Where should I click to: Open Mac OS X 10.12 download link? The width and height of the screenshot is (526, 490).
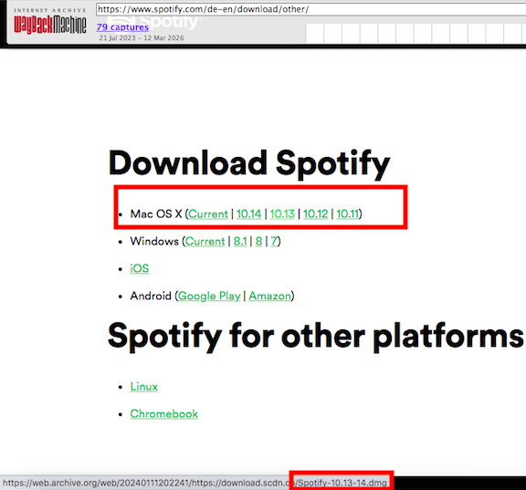pyautogui.click(x=315, y=214)
